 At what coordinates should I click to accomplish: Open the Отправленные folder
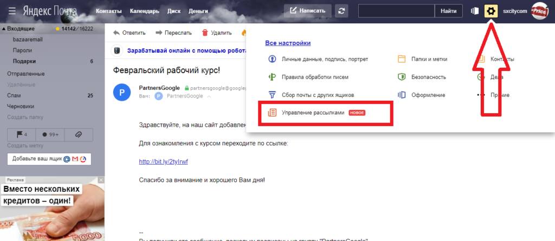[x=26, y=74]
